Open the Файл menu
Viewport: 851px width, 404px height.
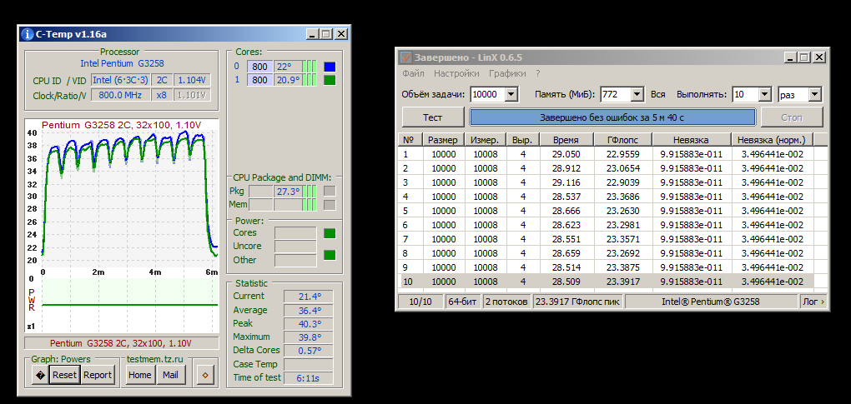tap(413, 73)
